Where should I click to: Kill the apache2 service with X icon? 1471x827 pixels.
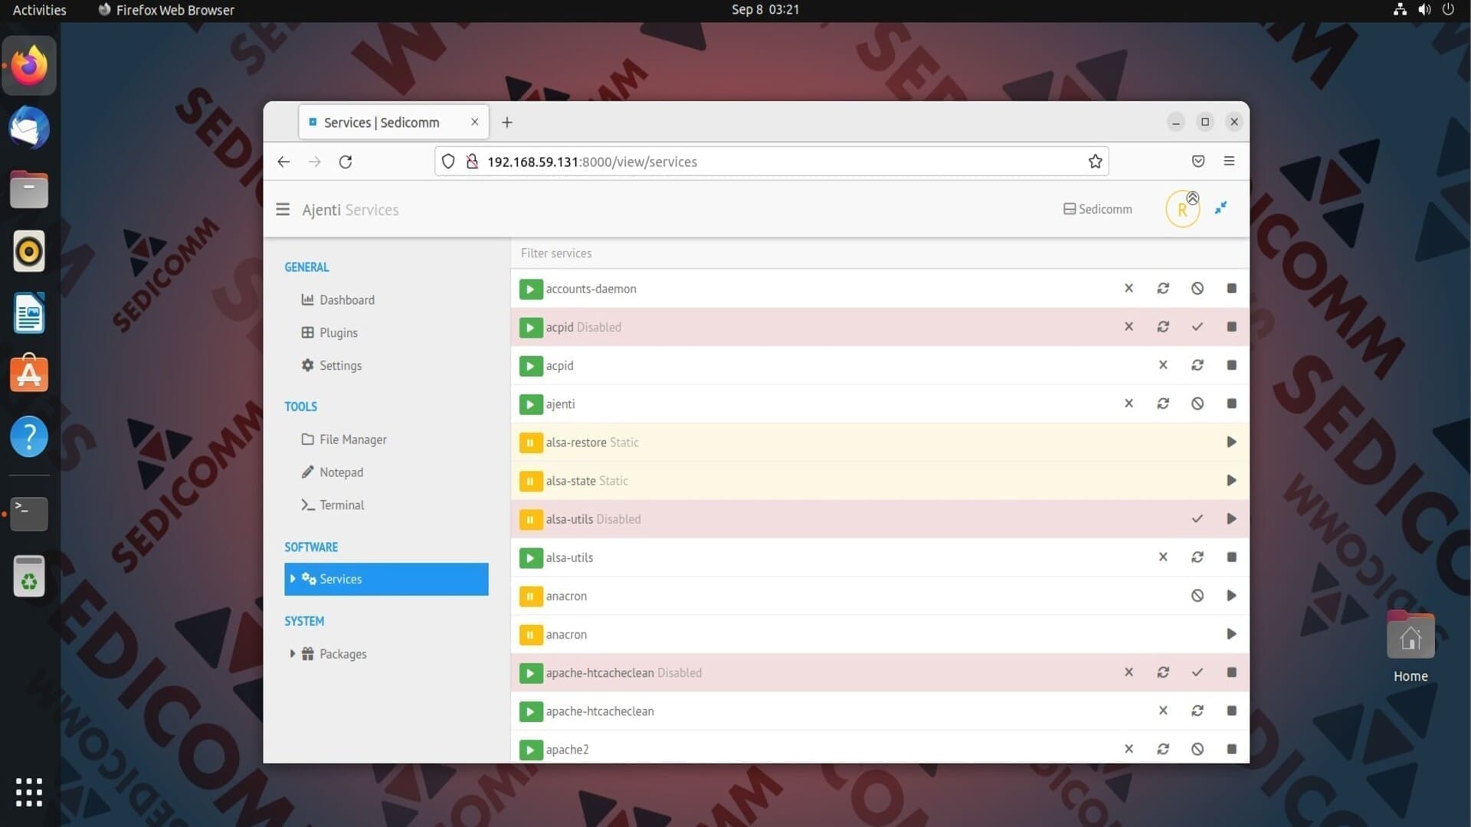point(1129,749)
